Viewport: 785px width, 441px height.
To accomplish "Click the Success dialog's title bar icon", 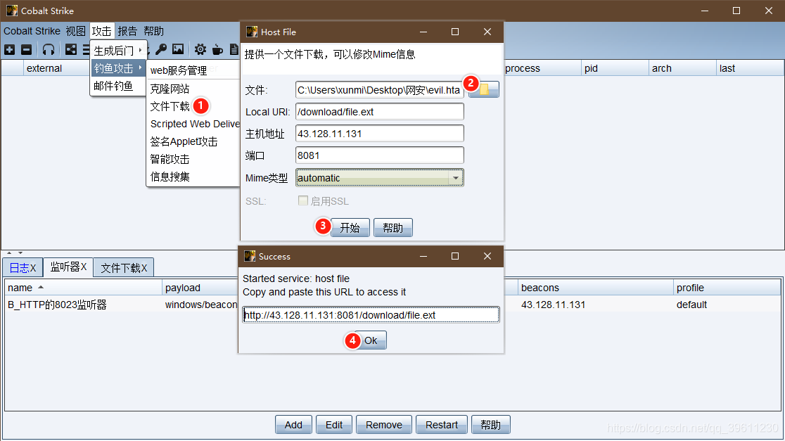I will click(250, 256).
